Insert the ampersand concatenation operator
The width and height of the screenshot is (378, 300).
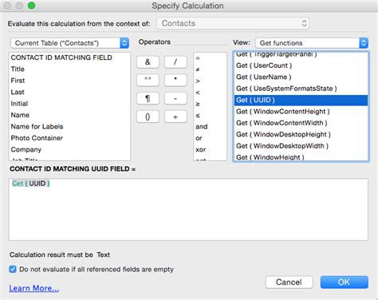pos(148,62)
